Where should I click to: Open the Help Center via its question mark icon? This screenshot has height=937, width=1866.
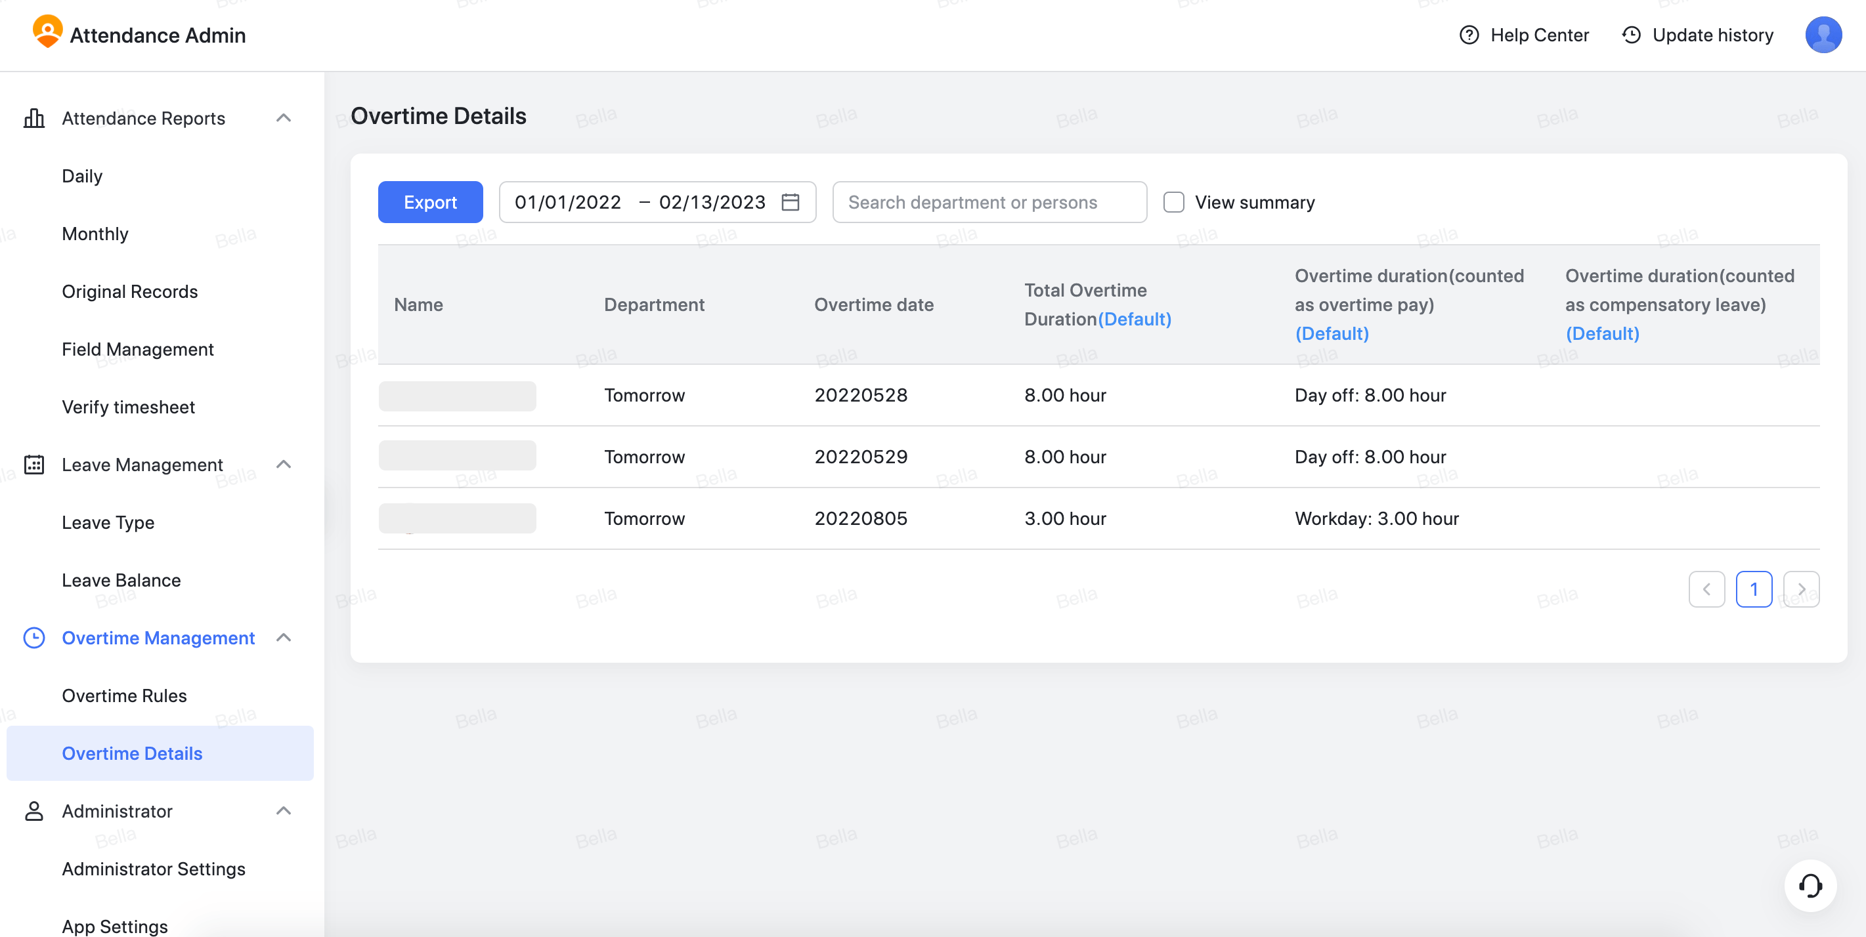point(1469,35)
